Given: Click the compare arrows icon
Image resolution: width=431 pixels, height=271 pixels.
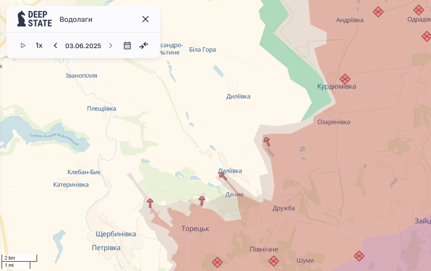Looking at the screenshot, I should (x=144, y=45).
